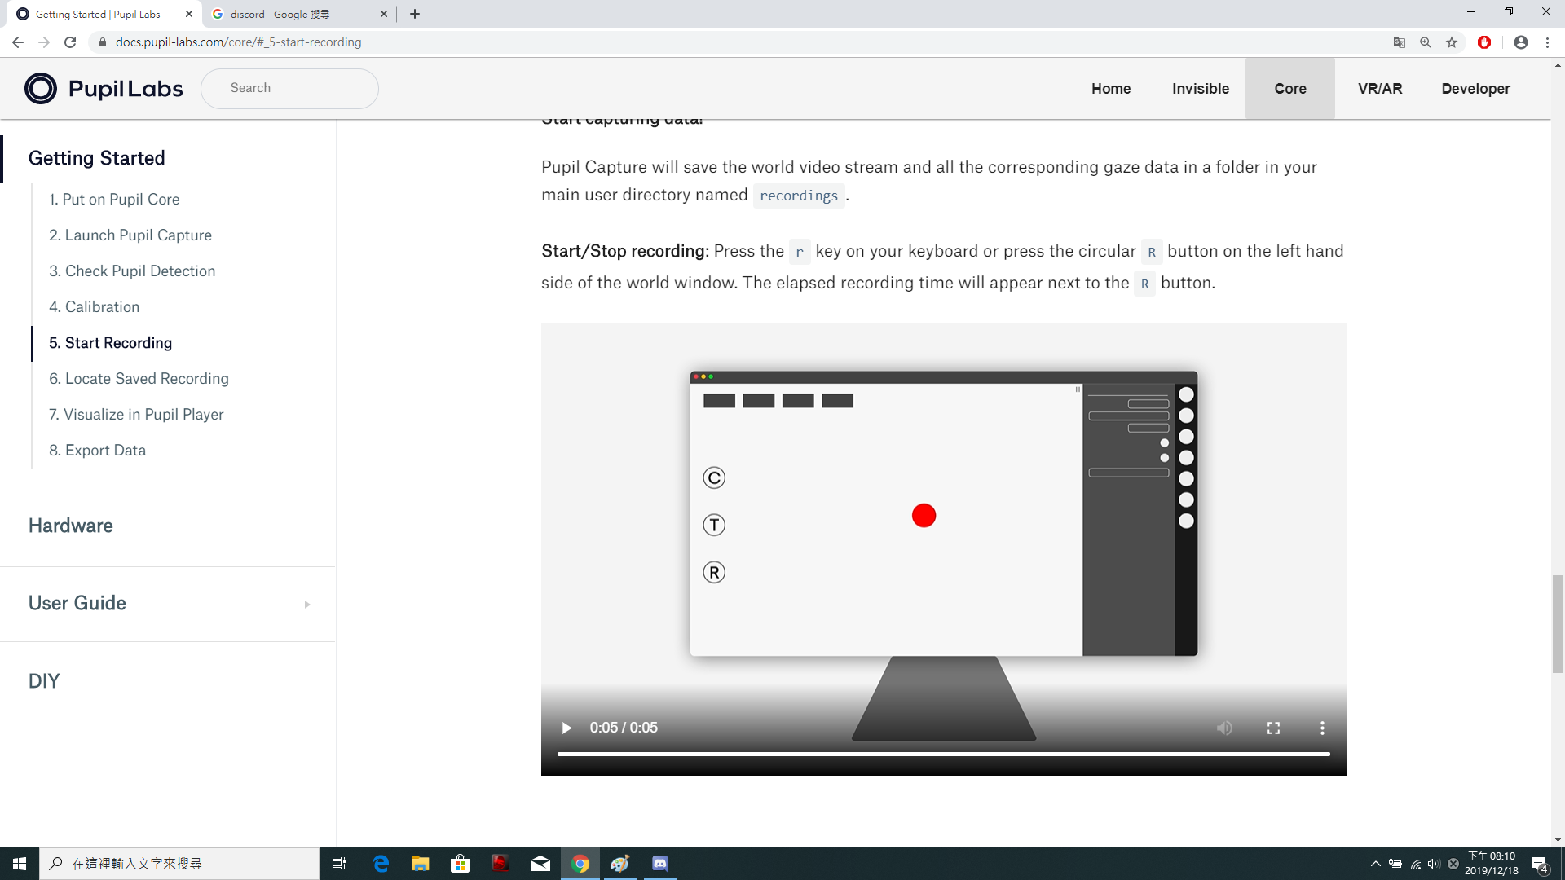Open the video options three-dot menu
The width and height of the screenshot is (1565, 880).
point(1322,728)
